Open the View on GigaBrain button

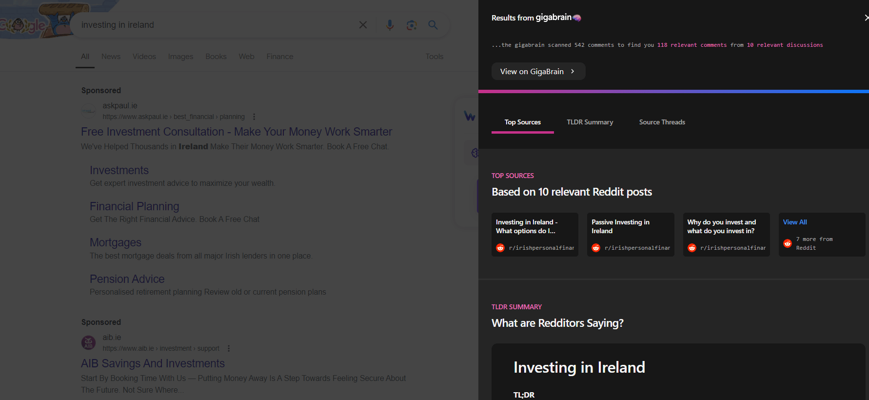click(x=538, y=71)
